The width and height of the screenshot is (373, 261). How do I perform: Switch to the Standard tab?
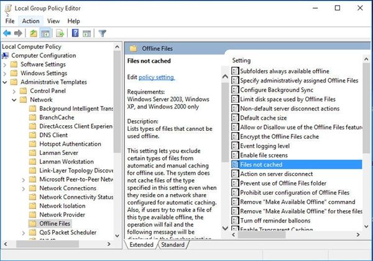point(173,245)
